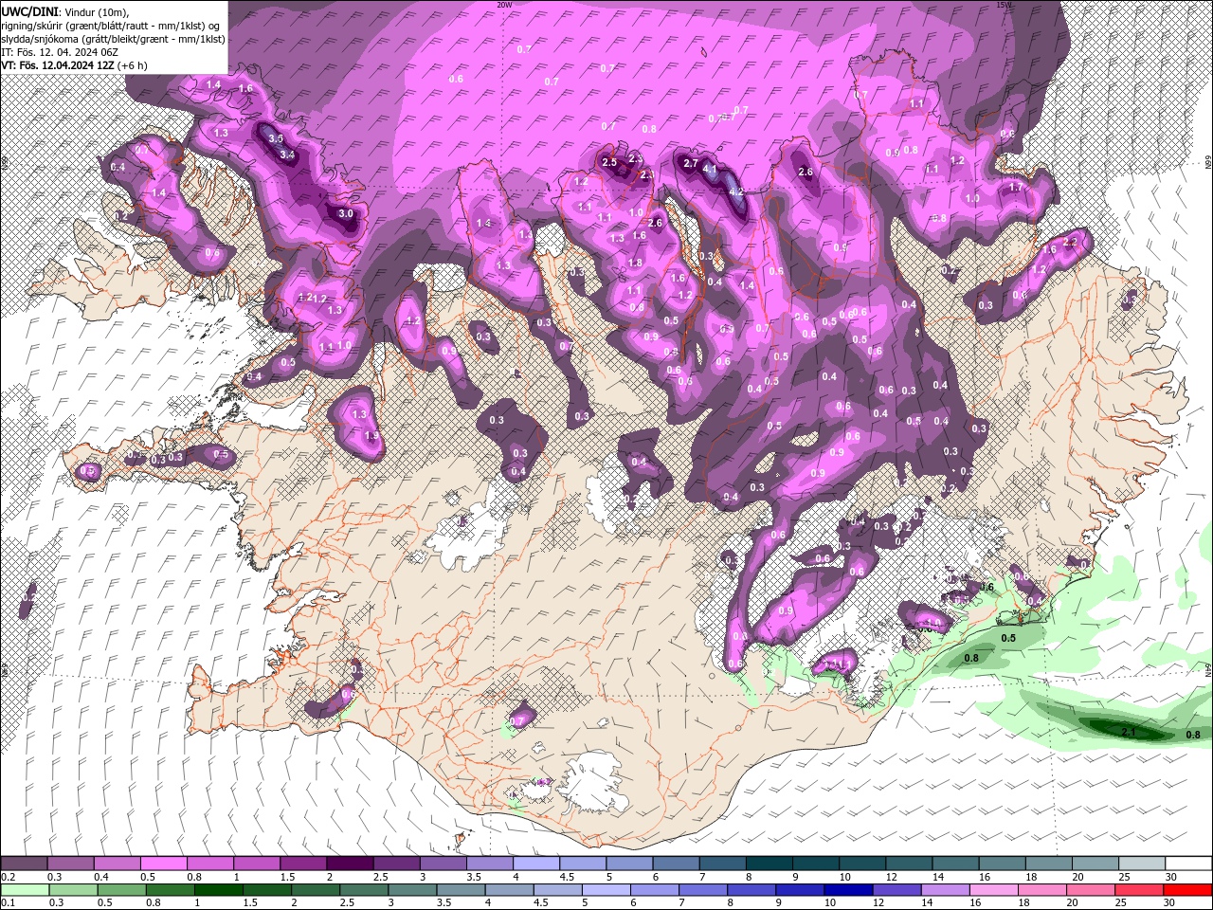Click the bright red swatch labelled 30 on rain scale
1213x910 pixels.
click(x=1188, y=890)
